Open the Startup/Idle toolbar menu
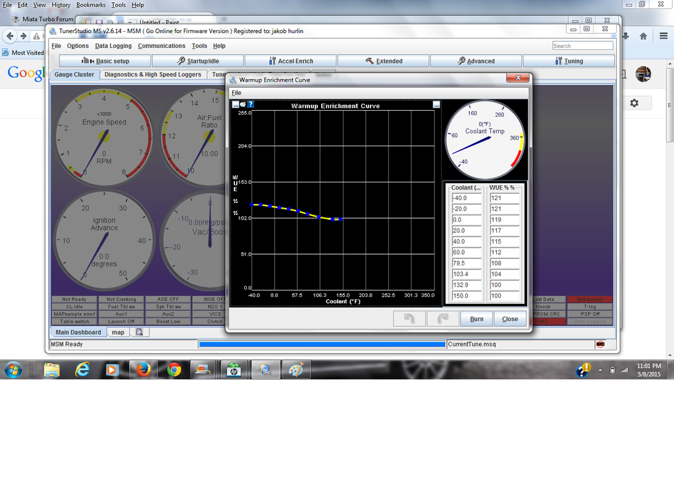This screenshot has width=674, height=494. [x=197, y=61]
